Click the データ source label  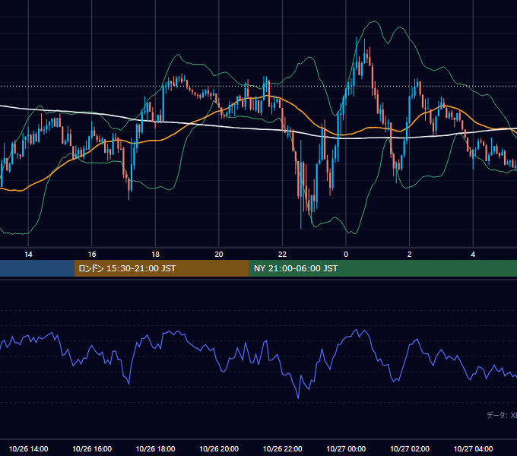tap(502, 415)
